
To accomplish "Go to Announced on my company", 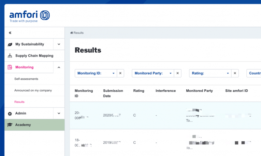I will [33, 90].
